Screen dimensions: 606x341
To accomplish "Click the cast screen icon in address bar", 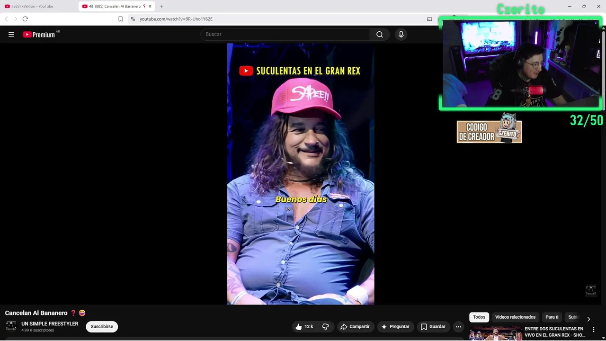I will pyautogui.click(x=429, y=19).
